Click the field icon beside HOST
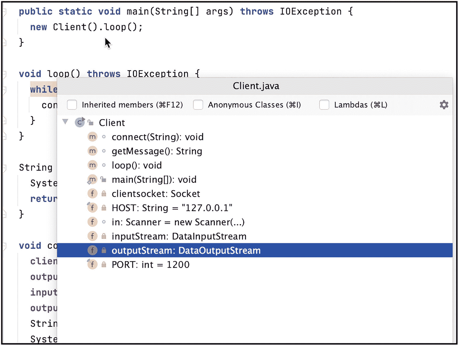Viewport: 459px width, 346px height. click(92, 208)
